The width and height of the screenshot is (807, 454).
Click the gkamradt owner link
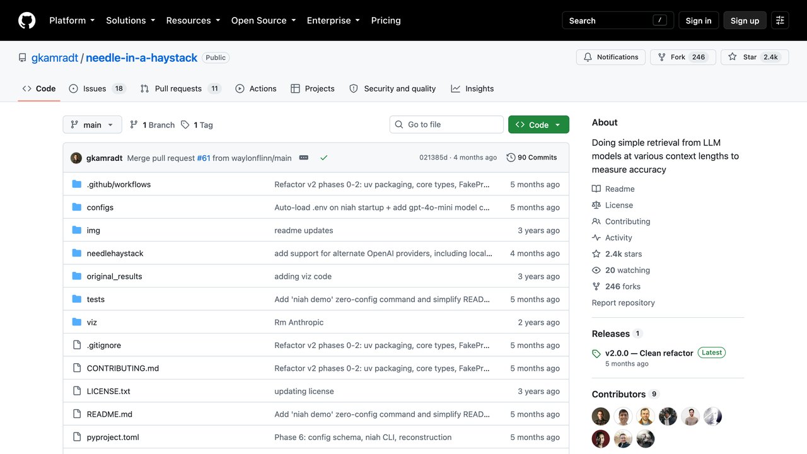(x=55, y=57)
